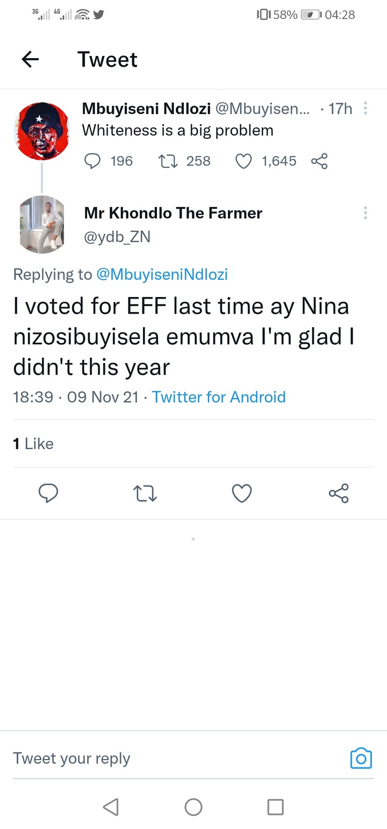
Task: Tap the Twitter for Android link
Action: [x=219, y=397]
